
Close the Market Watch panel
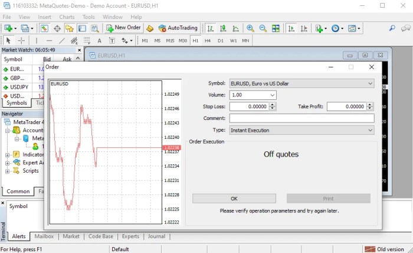(79, 50)
